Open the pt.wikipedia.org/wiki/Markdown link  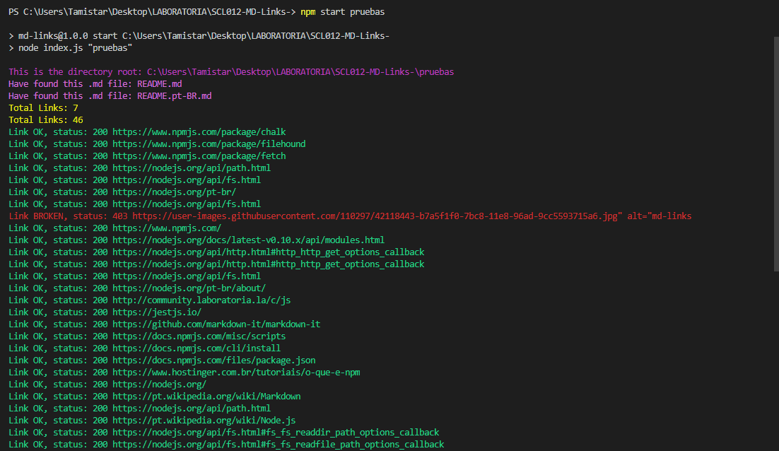click(206, 397)
